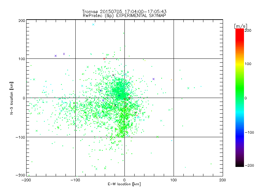Image resolution: width=262 pixels, height=196 pixels.
Task: Click the '100' tick label on the N-S axis
Action: [x=22, y=59]
